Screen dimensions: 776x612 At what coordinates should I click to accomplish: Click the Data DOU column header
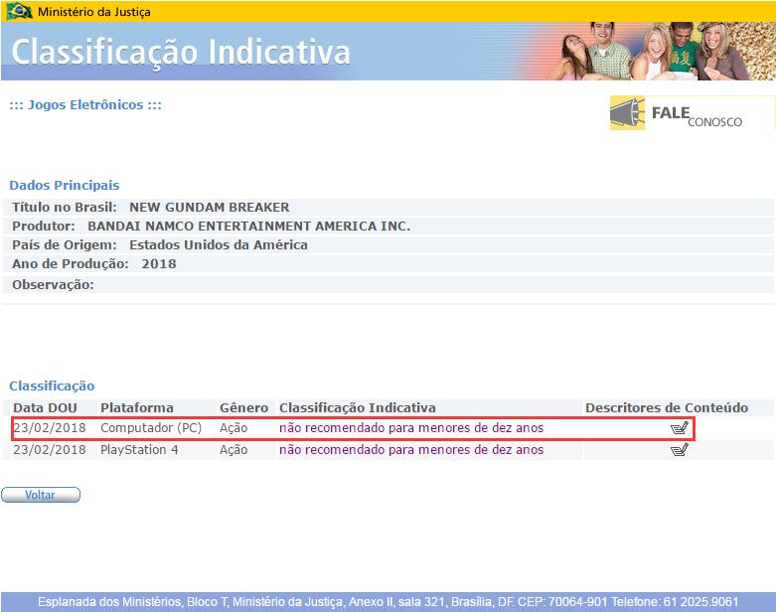pyautogui.click(x=46, y=407)
